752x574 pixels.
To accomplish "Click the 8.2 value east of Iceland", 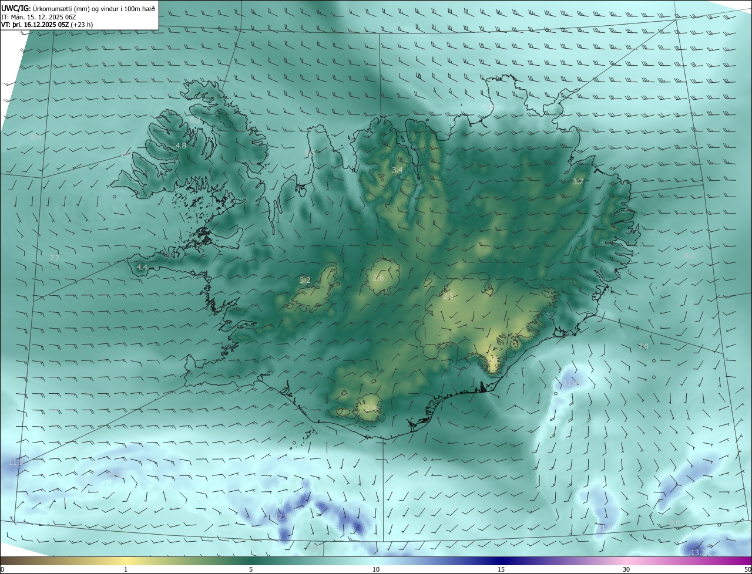I will point(689,256).
